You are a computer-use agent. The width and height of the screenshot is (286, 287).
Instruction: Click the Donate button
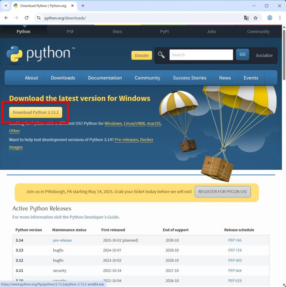click(x=141, y=55)
